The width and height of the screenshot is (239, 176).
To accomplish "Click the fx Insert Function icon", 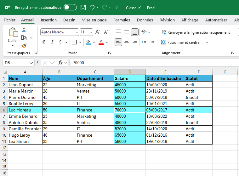I will tap(60, 63).
